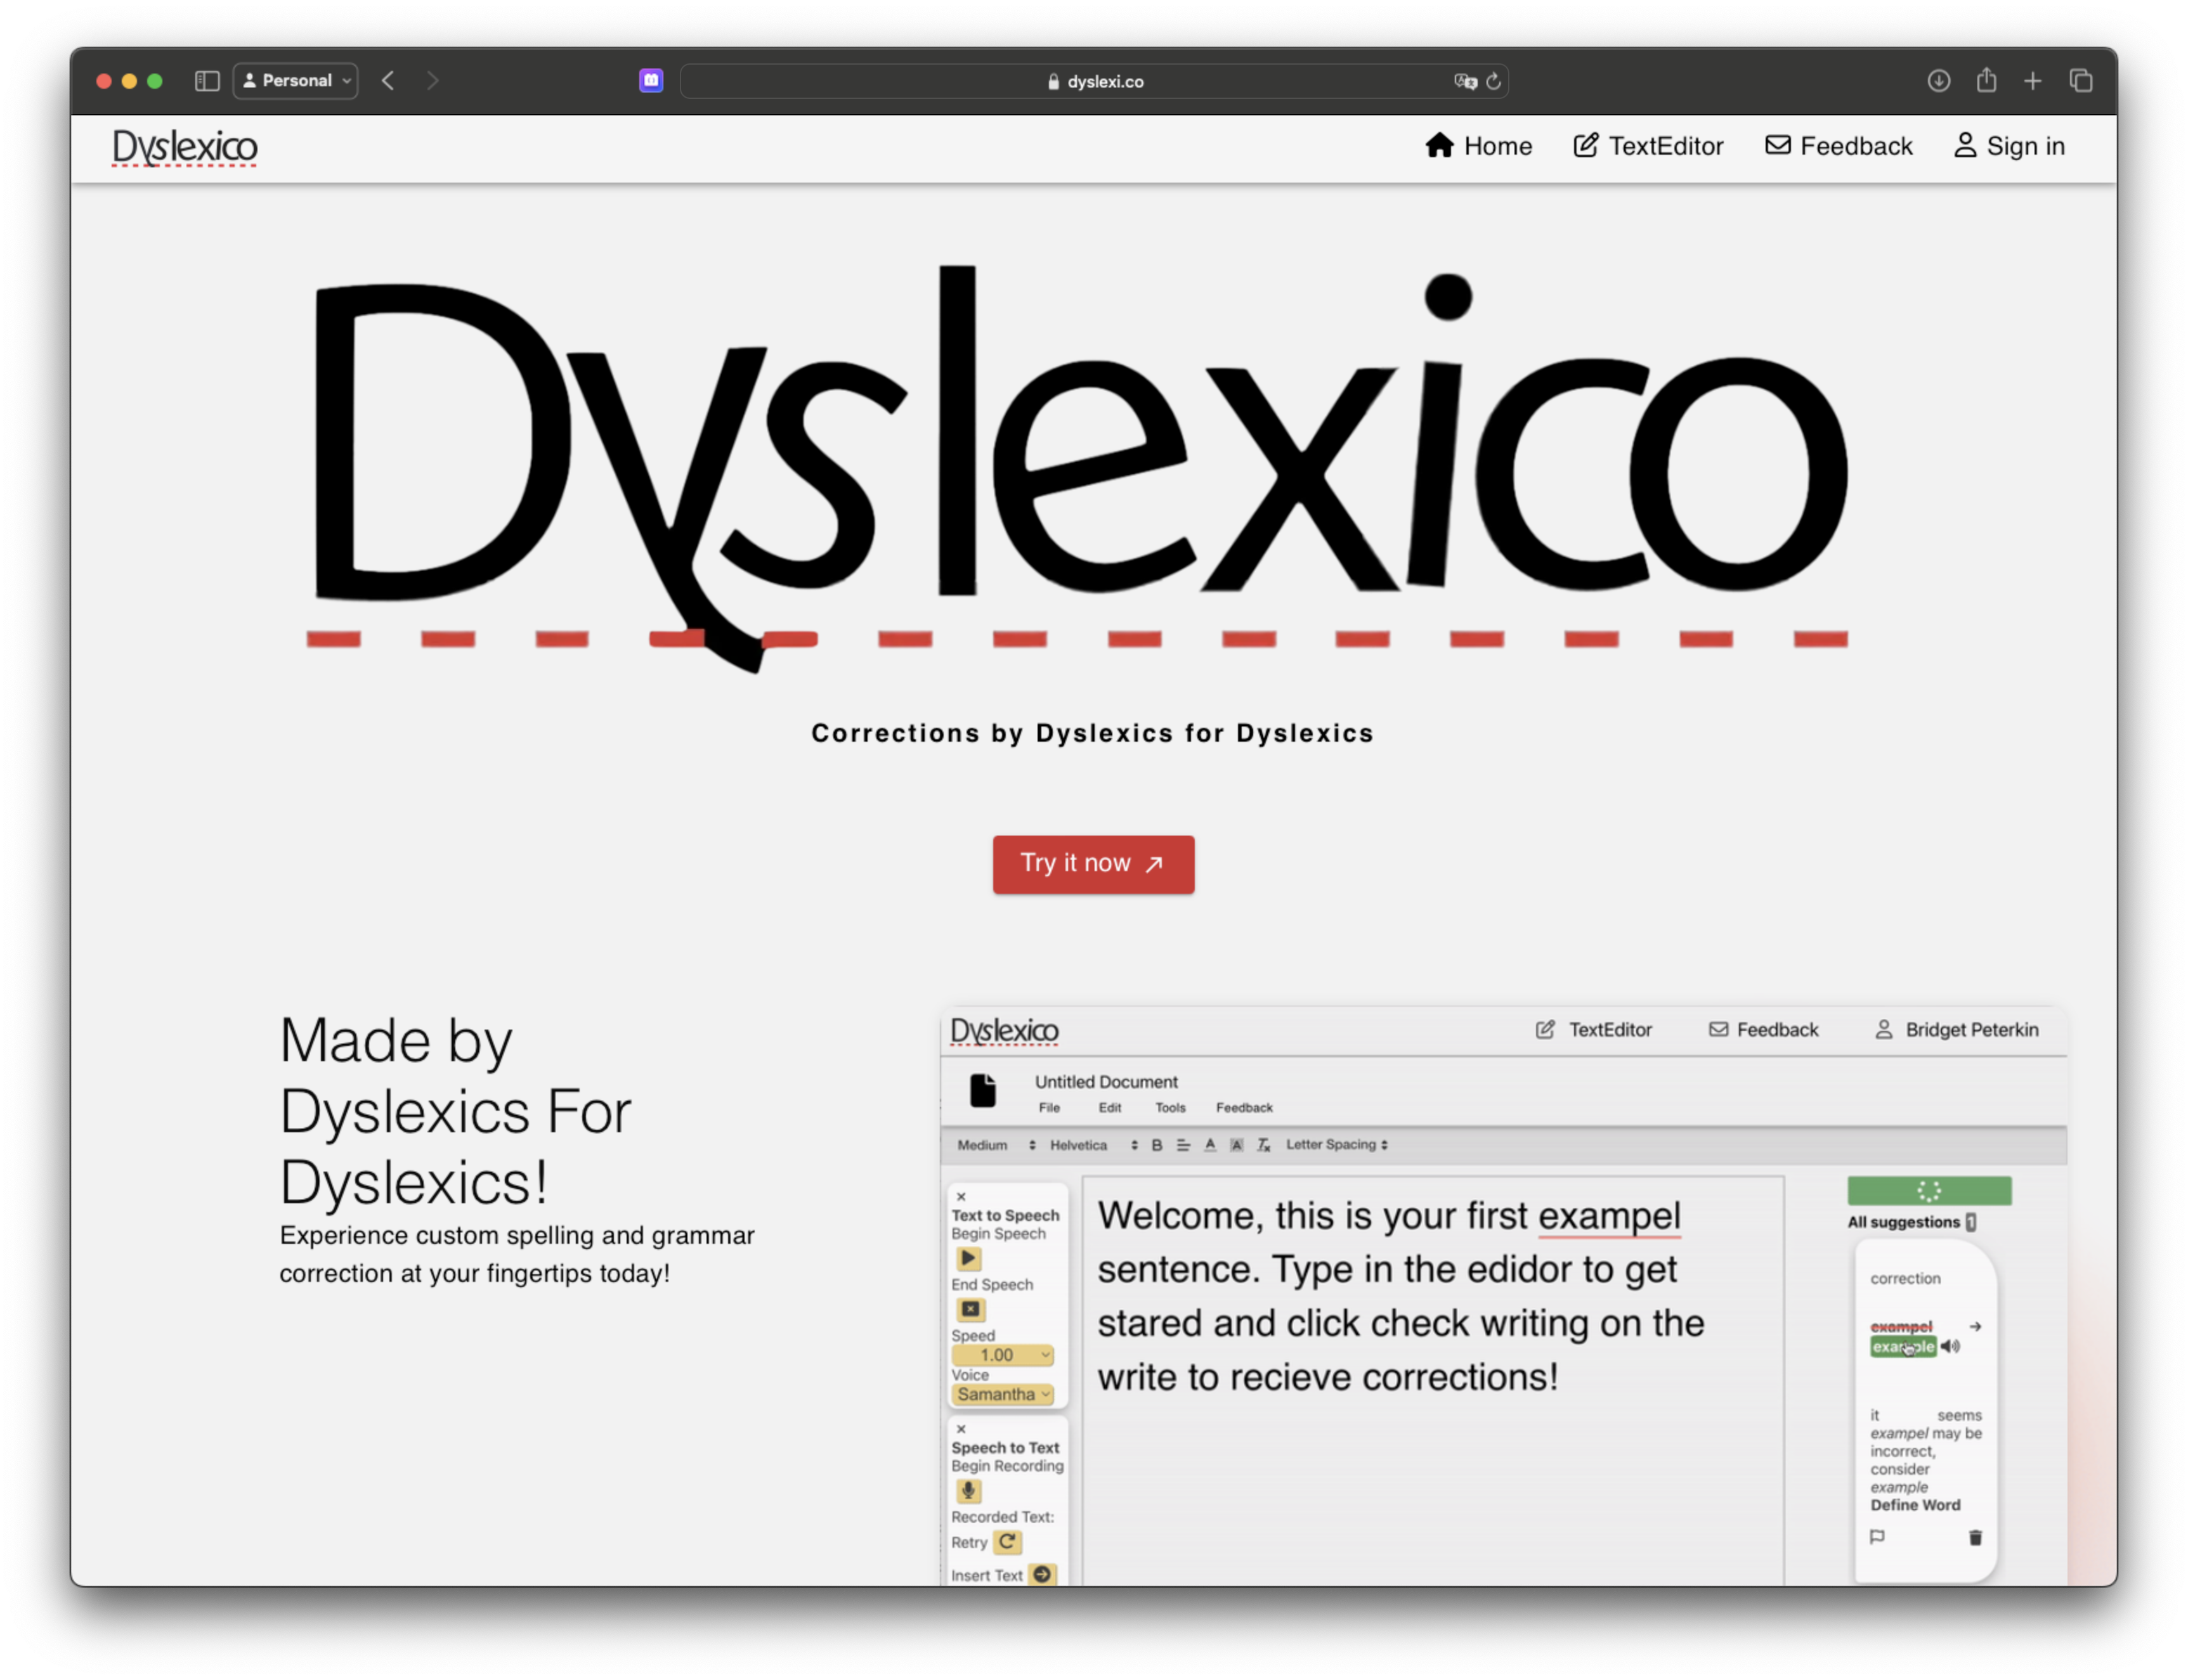Open Feedback from the top navigation bar
The height and width of the screenshot is (1680, 2188).
[1839, 146]
